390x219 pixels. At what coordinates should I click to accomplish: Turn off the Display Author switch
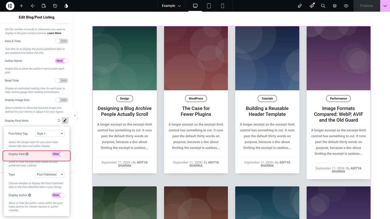[58, 195]
